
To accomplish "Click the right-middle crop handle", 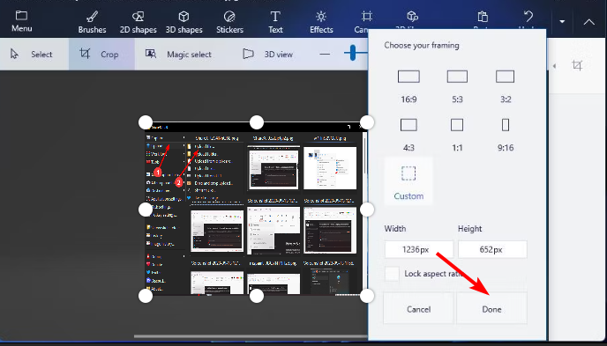I will (x=367, y=210).
